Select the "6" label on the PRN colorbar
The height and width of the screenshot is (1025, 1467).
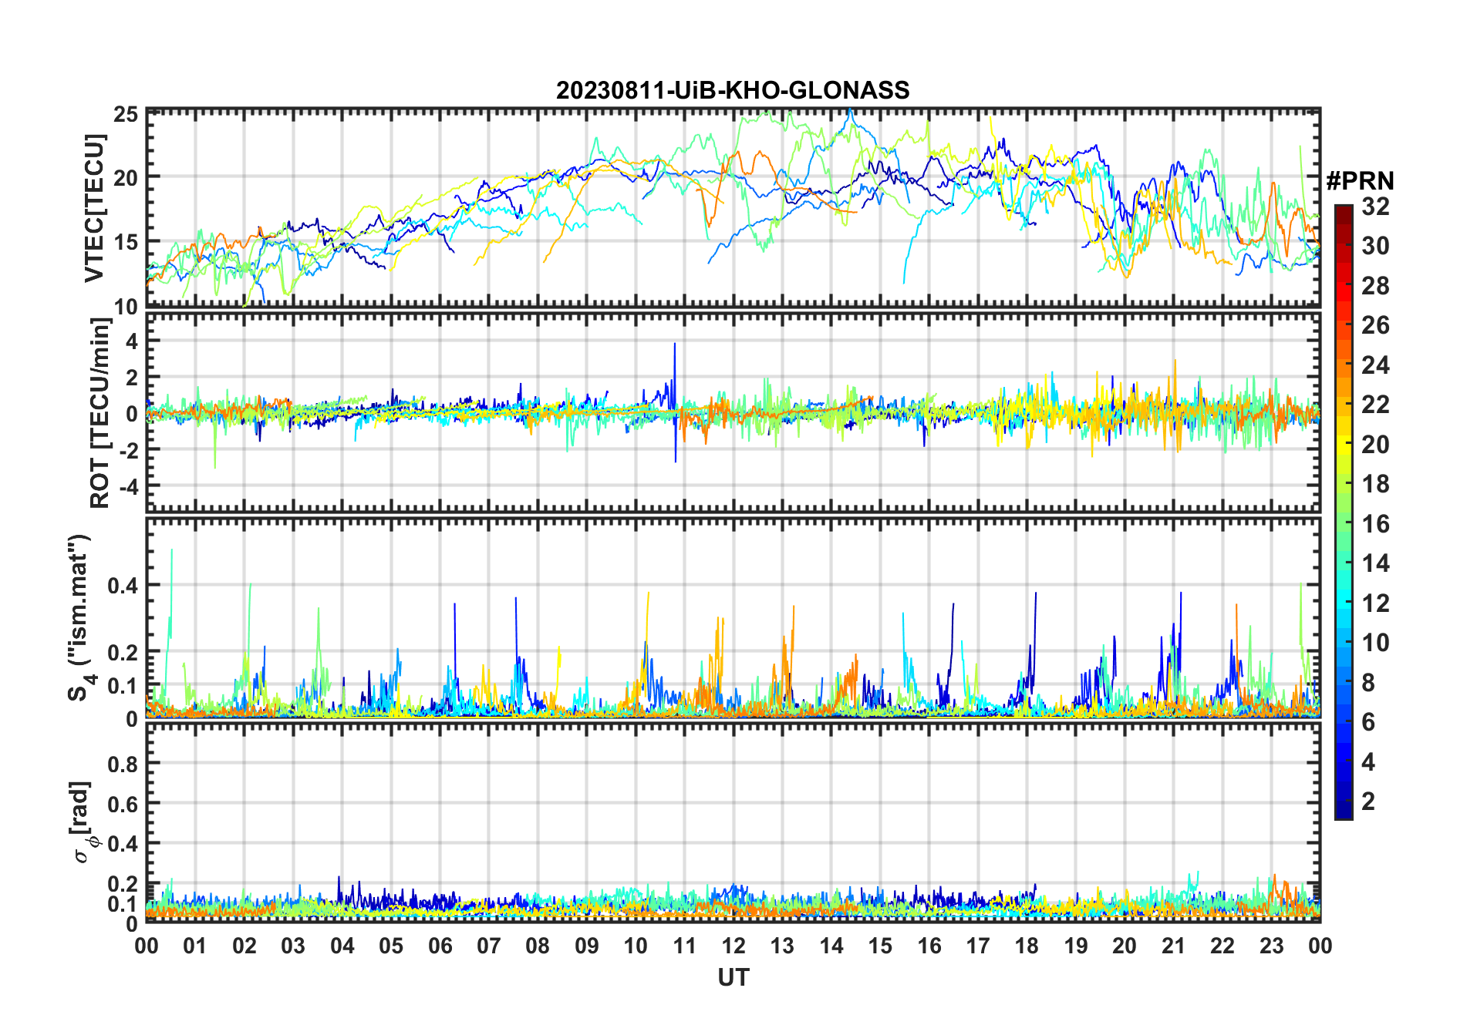pyautogui.click(x=1368, y=722)
